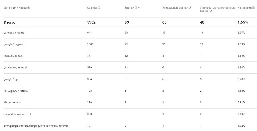Click the question mark icon beside Звонки
This screenshot has width=257, height=131.
pos(136,8)
